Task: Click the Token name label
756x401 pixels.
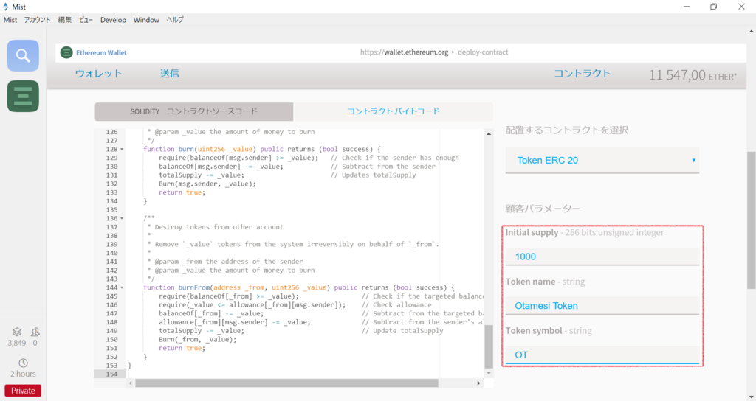Action: point(530,282)
